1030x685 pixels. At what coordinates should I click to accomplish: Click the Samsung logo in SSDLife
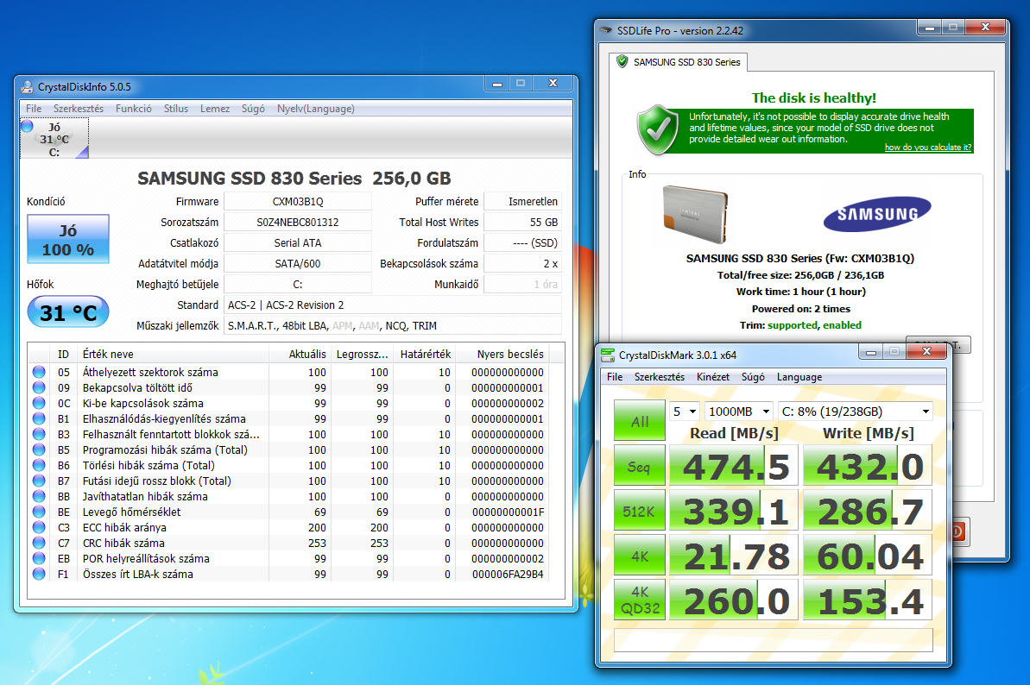coord(876,215)
